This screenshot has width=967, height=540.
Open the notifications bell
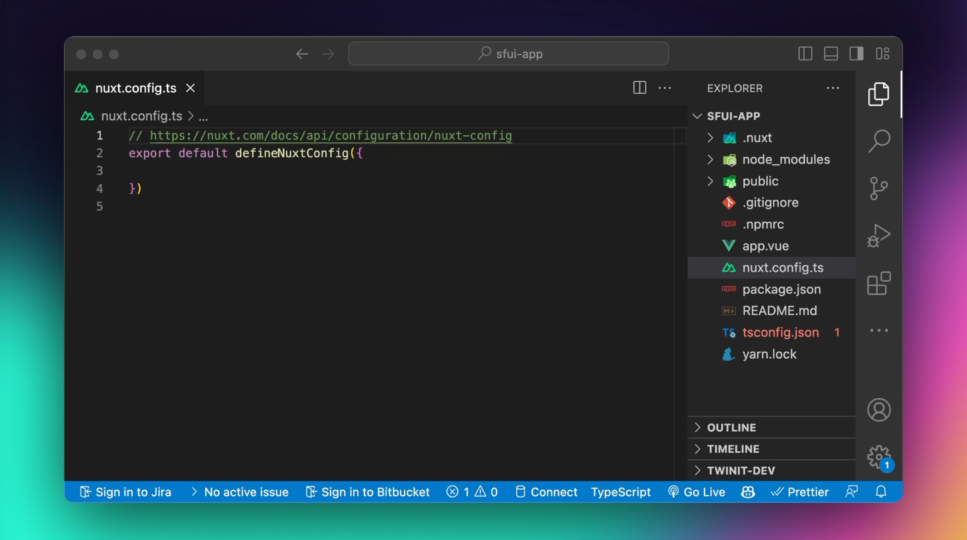point(881,492)
